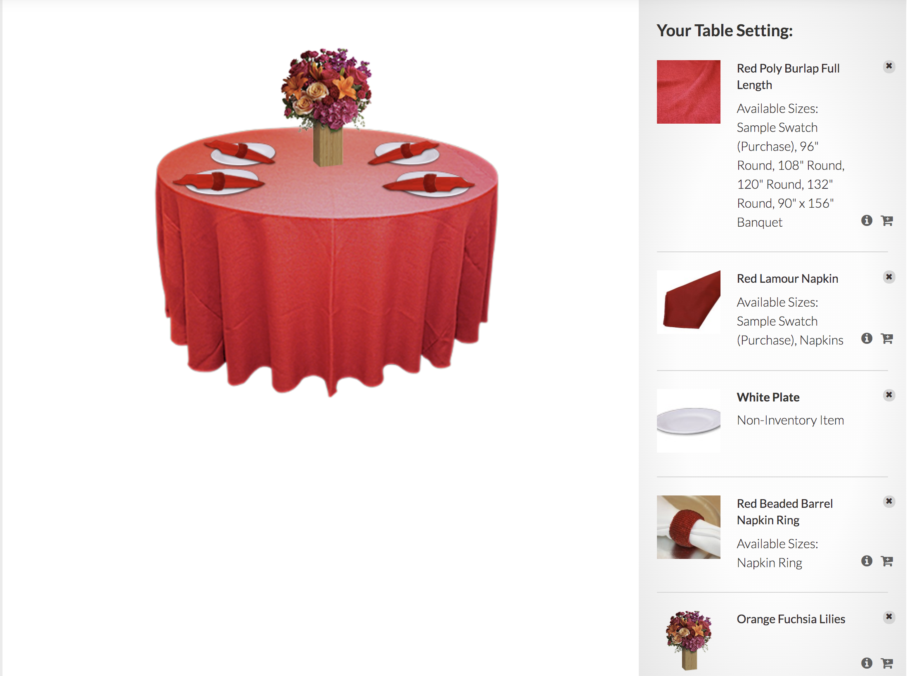Add Red Poly Burlap tablecloth to cart

(x=887, y=221)
